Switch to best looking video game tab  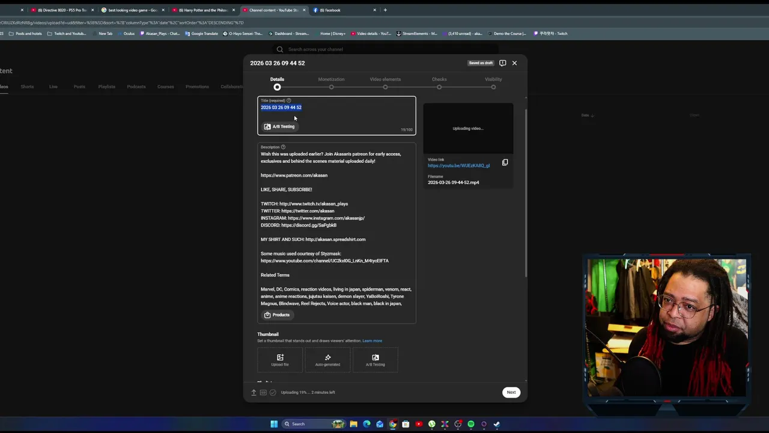coord(132,10)
